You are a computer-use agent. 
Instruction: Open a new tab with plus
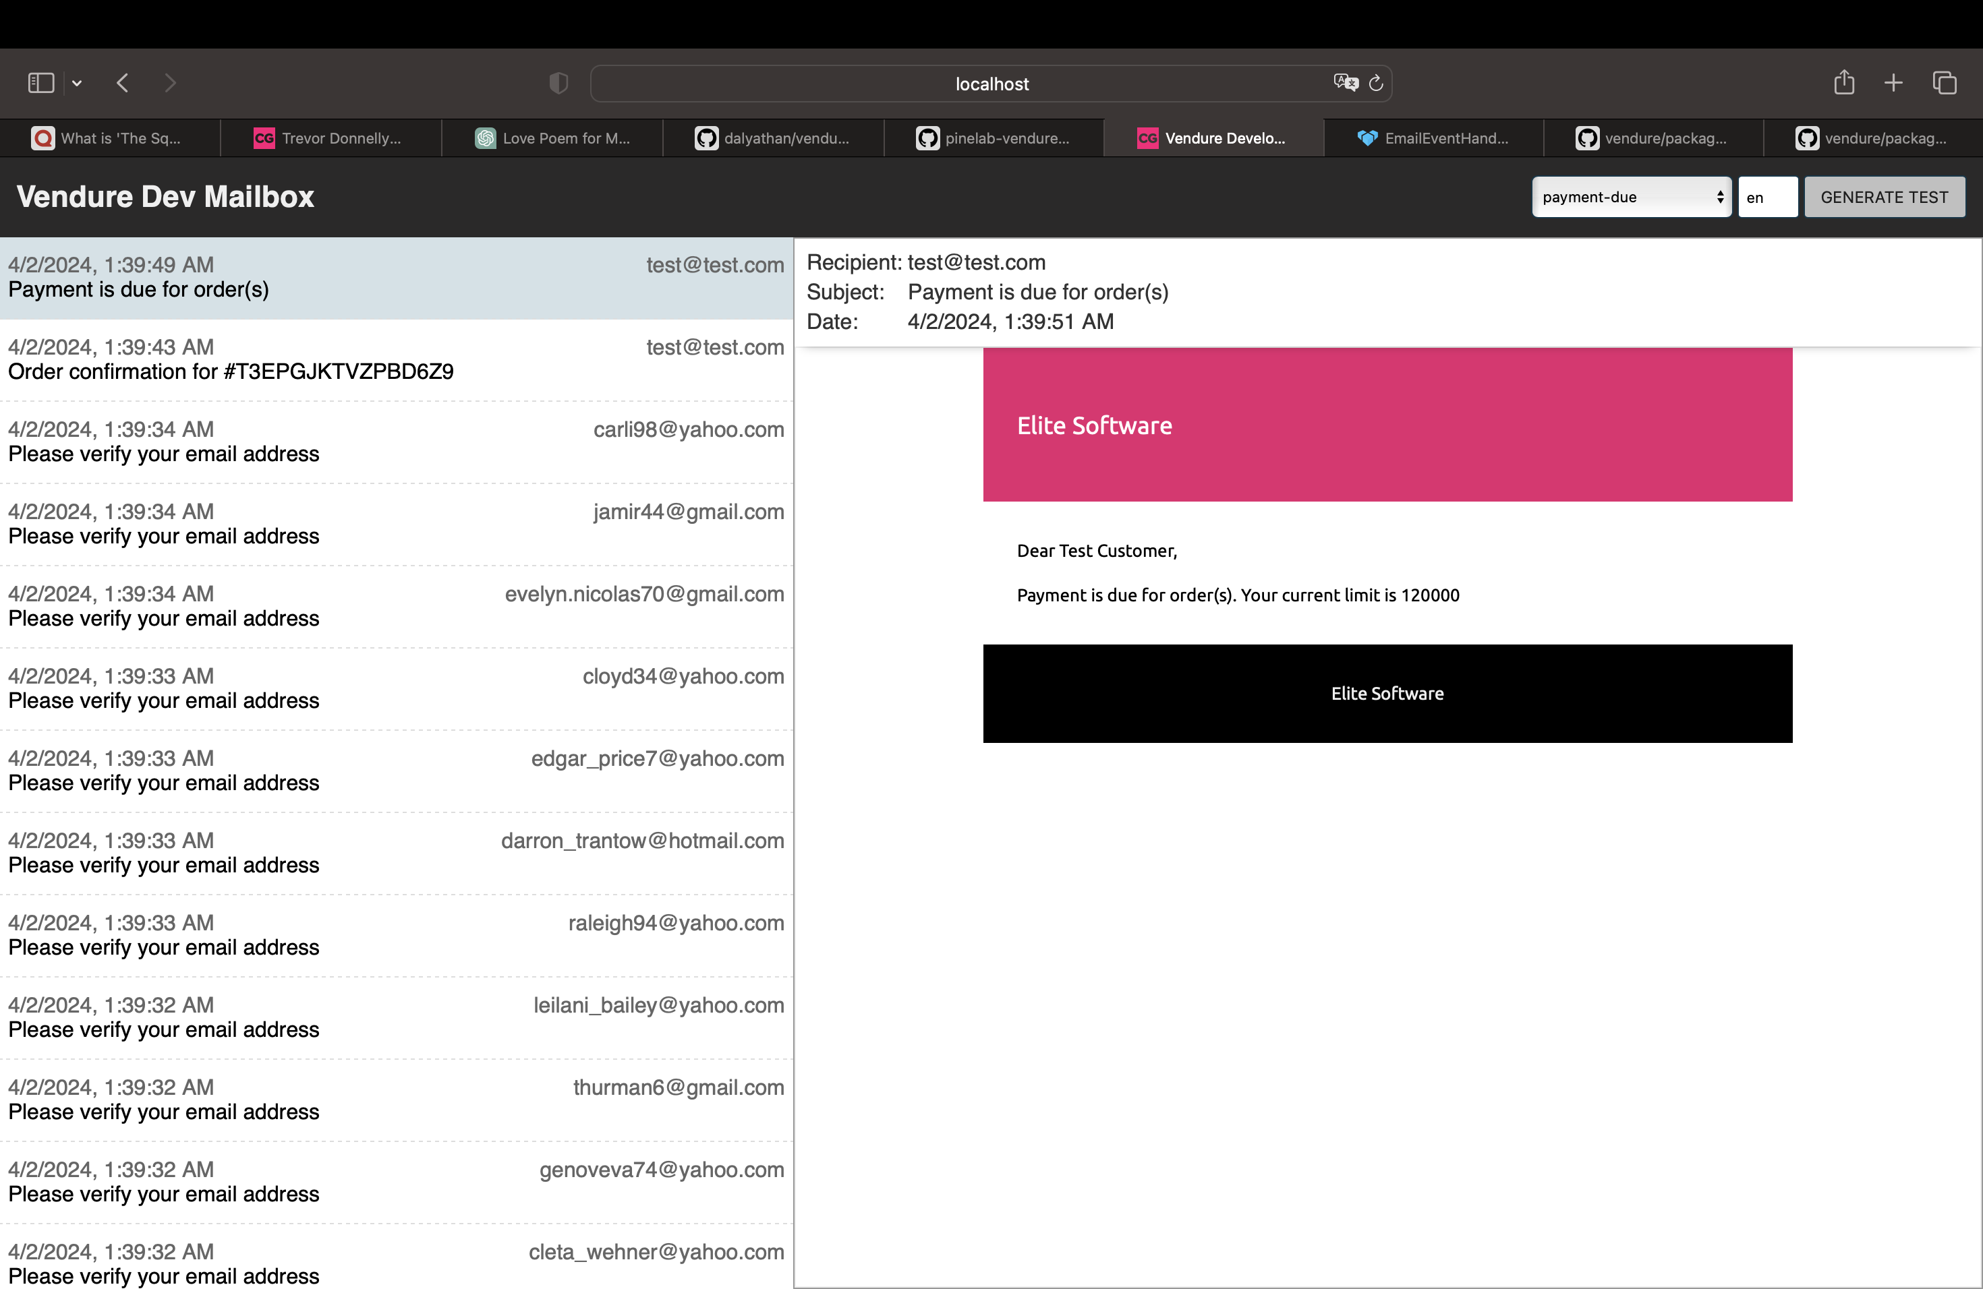[1893, 84]
